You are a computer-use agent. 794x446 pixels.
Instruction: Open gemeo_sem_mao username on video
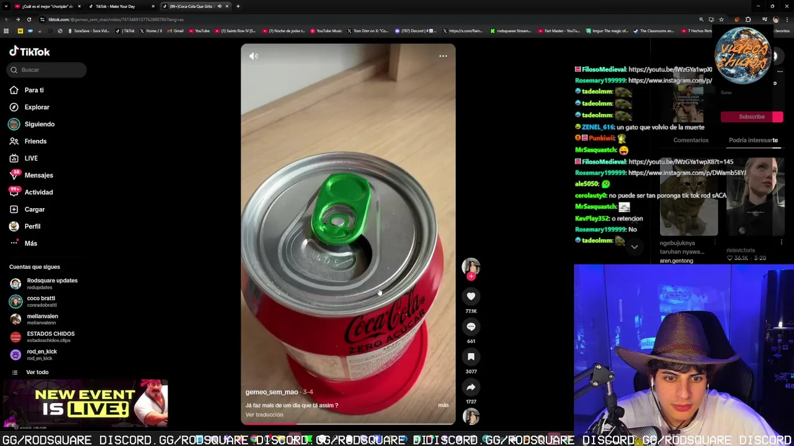(x=272, y=392)
